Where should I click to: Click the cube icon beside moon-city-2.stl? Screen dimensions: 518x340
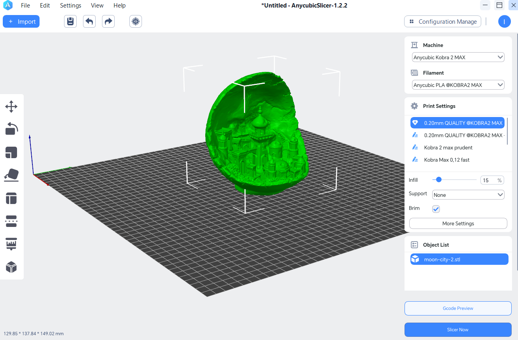[415, 259]
